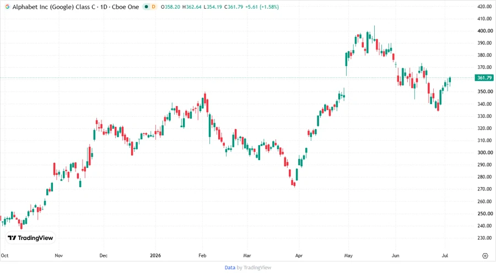Click the Mar label on time axis
The height and width of the screenshot is (274, 496).
pos(247,255)
